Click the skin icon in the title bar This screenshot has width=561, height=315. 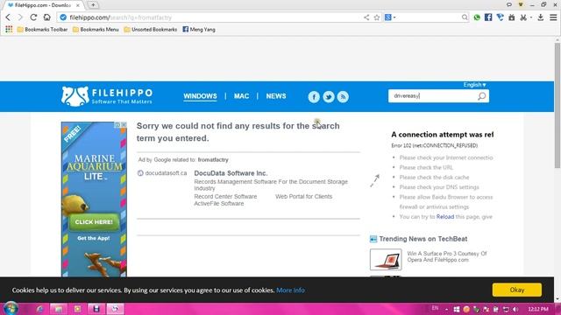[x=521, y=4]
